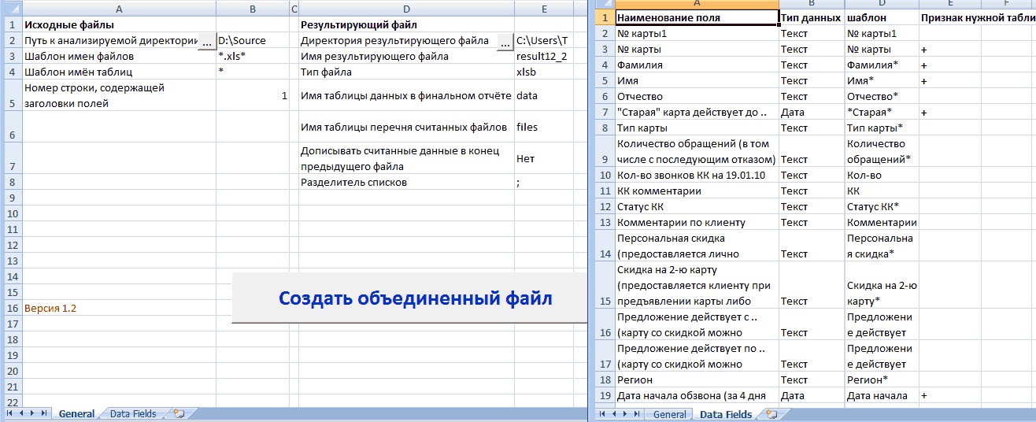
Task: Go to last sheet arrow in right pane
Action: [636, 413]
